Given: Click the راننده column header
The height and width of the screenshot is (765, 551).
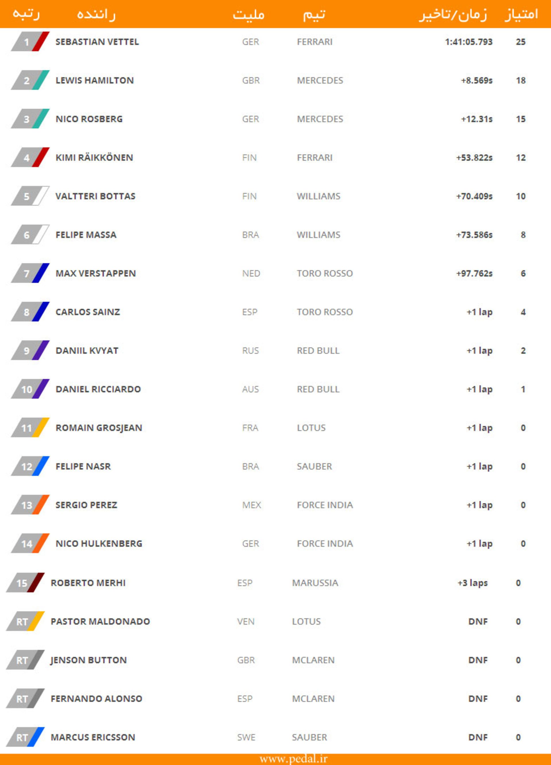Looking at the screenshot, I should coord(96,14).
